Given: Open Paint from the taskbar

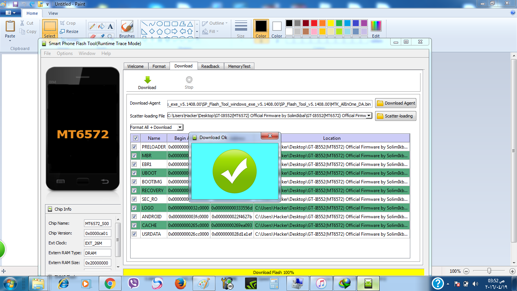Looking at the screenshot, I should tap(204, 283).
